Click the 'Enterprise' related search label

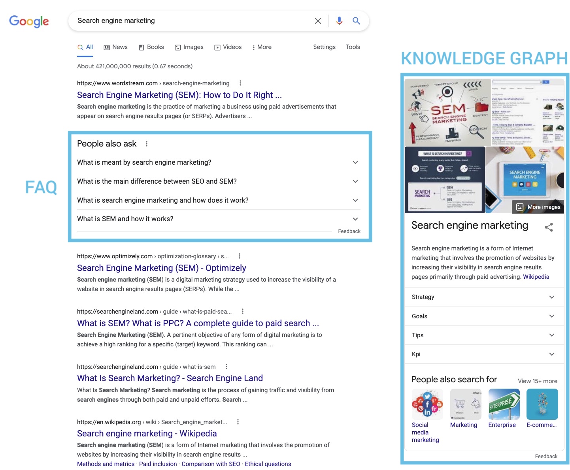tap(502, 425)
